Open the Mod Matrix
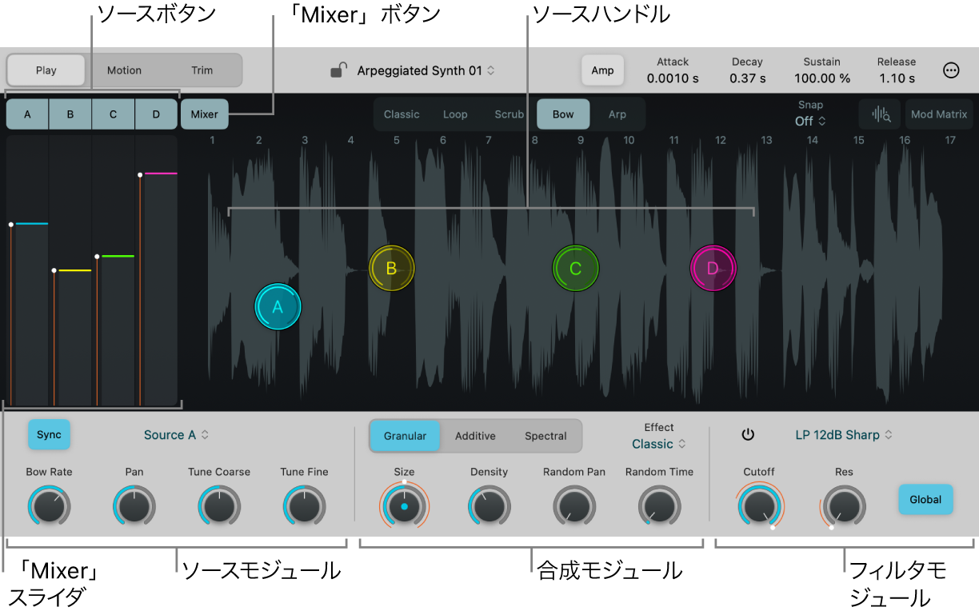Viewport: 979px width, 615px height. pyautogui.click(x=939, y=114)
